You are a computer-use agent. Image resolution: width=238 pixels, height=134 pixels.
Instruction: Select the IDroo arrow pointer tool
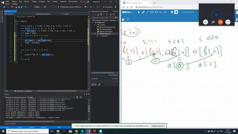point(139,12)
